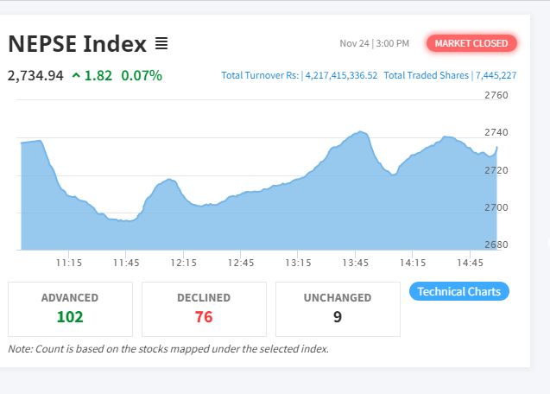This screenshot has width=550, height=394.
Task: Click the 2720 price axis label
Action: (496, 170)
